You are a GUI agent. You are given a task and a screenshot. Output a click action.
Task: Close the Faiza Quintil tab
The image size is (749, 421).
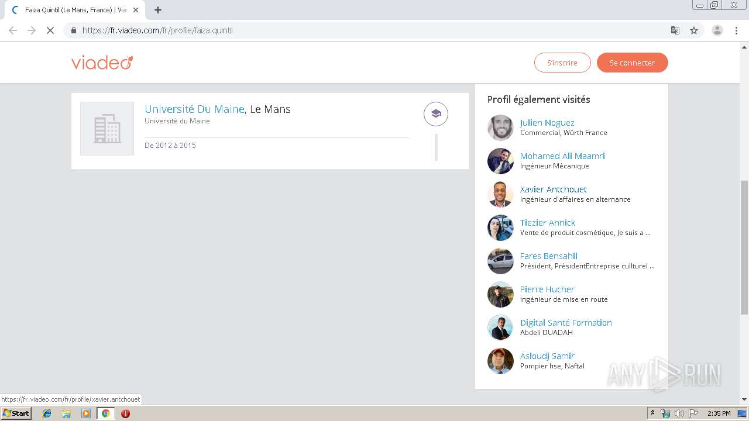[136, 10]
